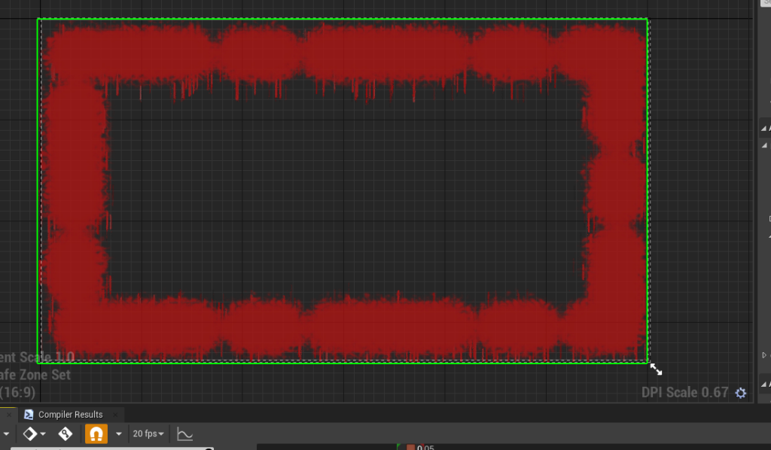The height and width of the screenshot is (450, 771).
Task: Open the dropdown arrow beside the diamond keyframe icon
Action: click(x=43, y=434)
